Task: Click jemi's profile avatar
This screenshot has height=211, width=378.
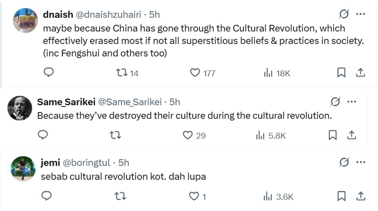Action: (x=23, y=168)
